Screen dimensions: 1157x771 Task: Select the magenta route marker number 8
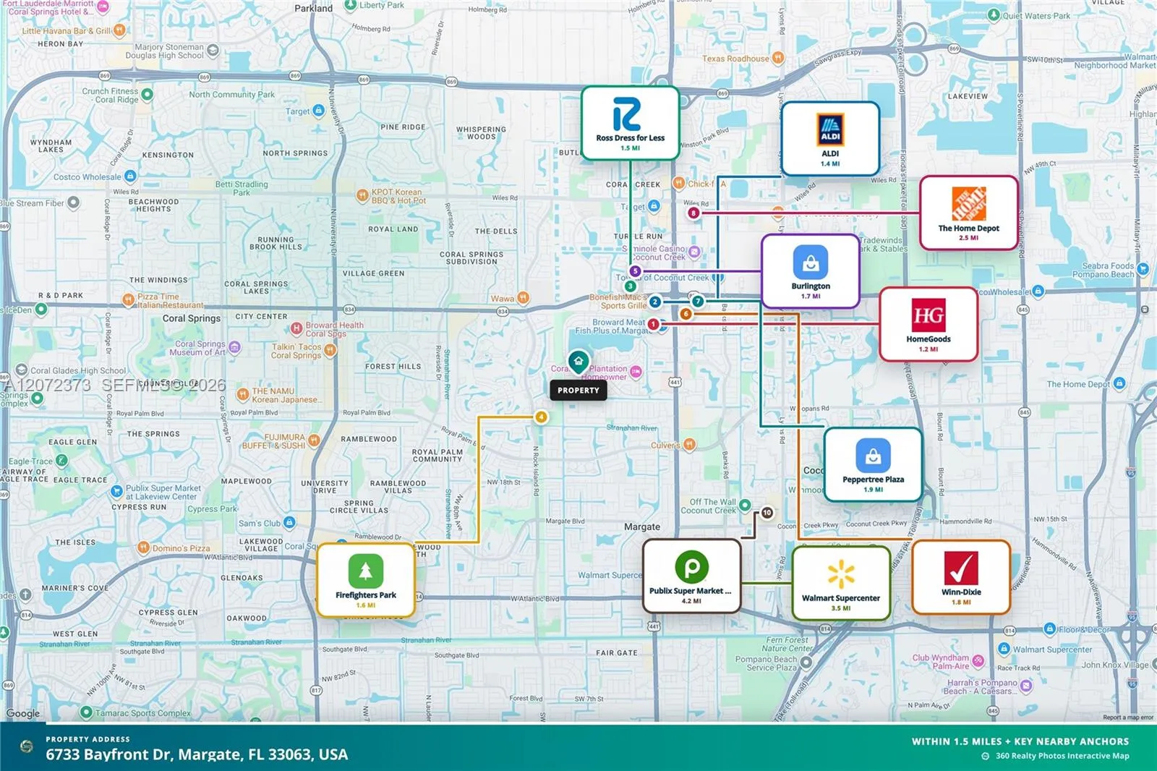click(x=693, y=213)
